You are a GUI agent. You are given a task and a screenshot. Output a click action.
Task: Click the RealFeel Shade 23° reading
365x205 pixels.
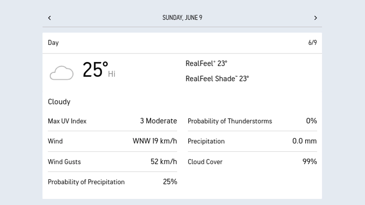(x=217, y=79)
